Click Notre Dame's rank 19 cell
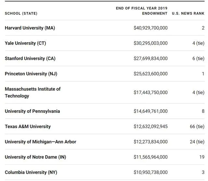 tap(201, 157)
